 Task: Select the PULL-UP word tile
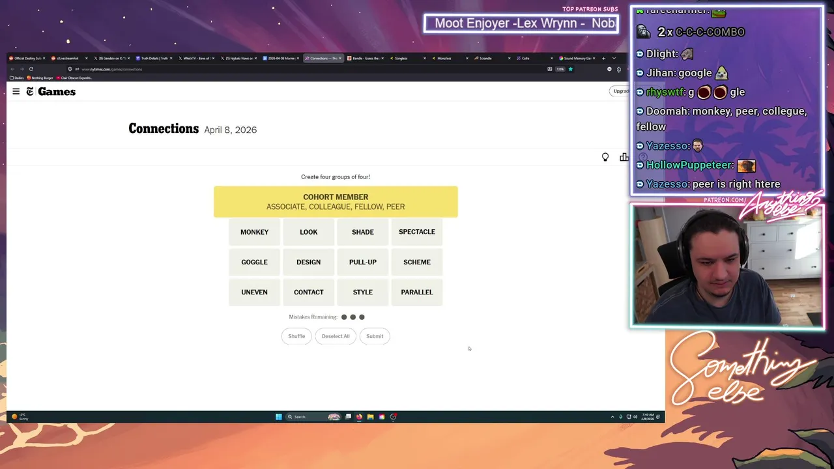[362, 262]
